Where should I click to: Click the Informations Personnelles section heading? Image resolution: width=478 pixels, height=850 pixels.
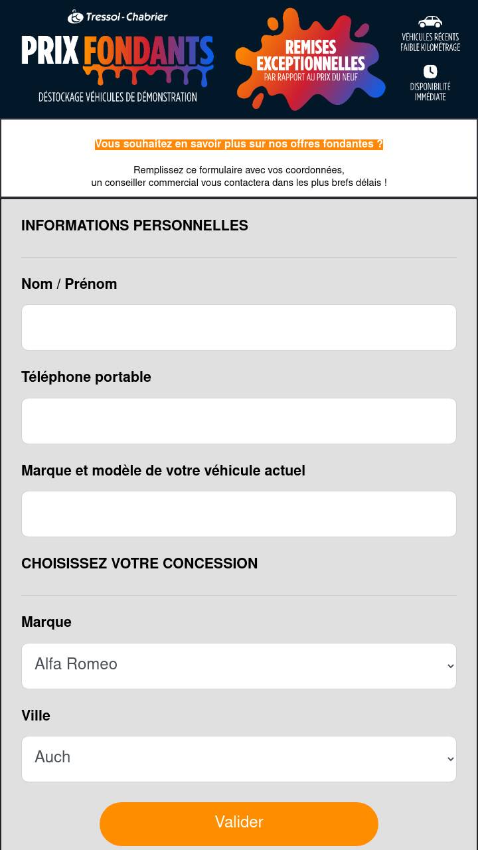click(135, 226)
